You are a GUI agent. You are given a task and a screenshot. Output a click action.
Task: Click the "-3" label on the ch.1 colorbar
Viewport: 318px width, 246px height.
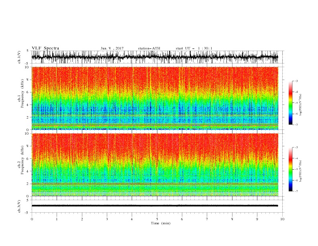coord(296,81)
